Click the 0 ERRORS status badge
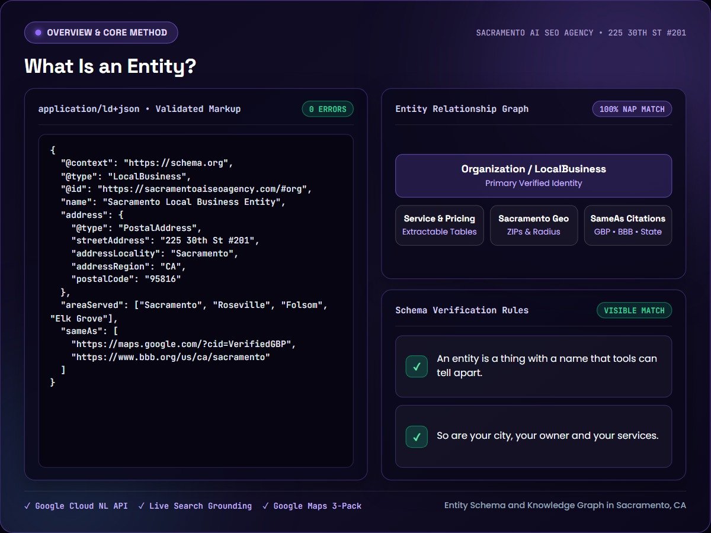Image resolution: width=711 pixels, height=533 pixels. point(328,109)
